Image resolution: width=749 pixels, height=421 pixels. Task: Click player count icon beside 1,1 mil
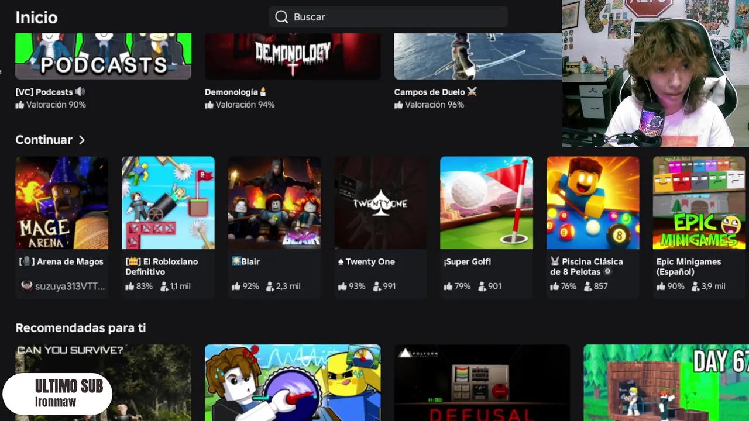coord(164,287)
